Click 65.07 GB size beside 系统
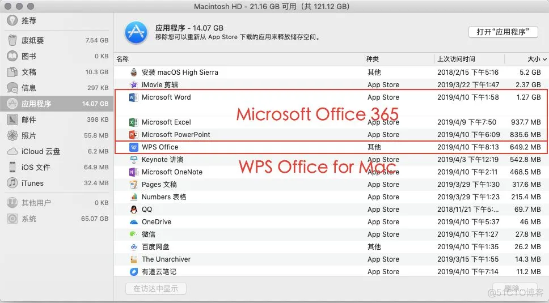The height and width of the screenshot is (303, 549). [95, 219]
